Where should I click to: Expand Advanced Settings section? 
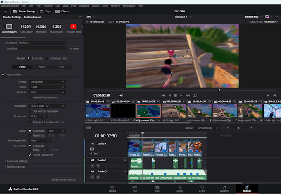point(16,161)
